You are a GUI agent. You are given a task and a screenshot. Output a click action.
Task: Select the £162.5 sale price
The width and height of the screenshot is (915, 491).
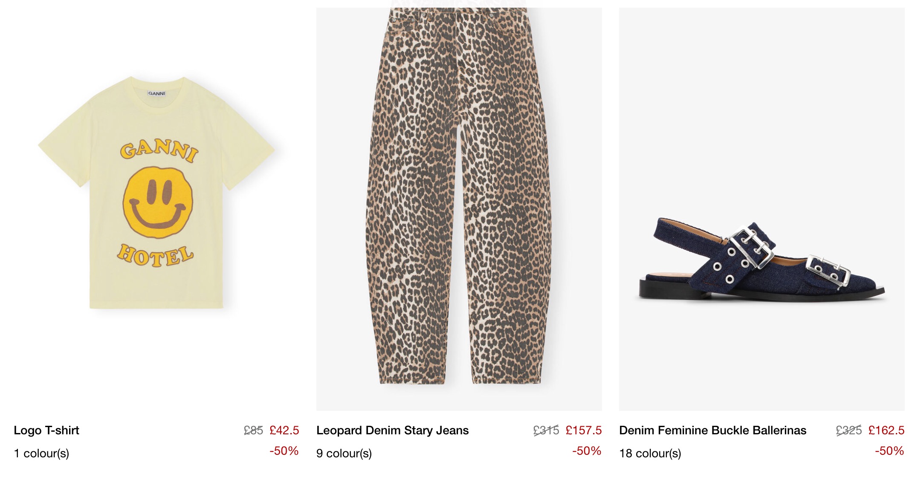tap(886, 430)
